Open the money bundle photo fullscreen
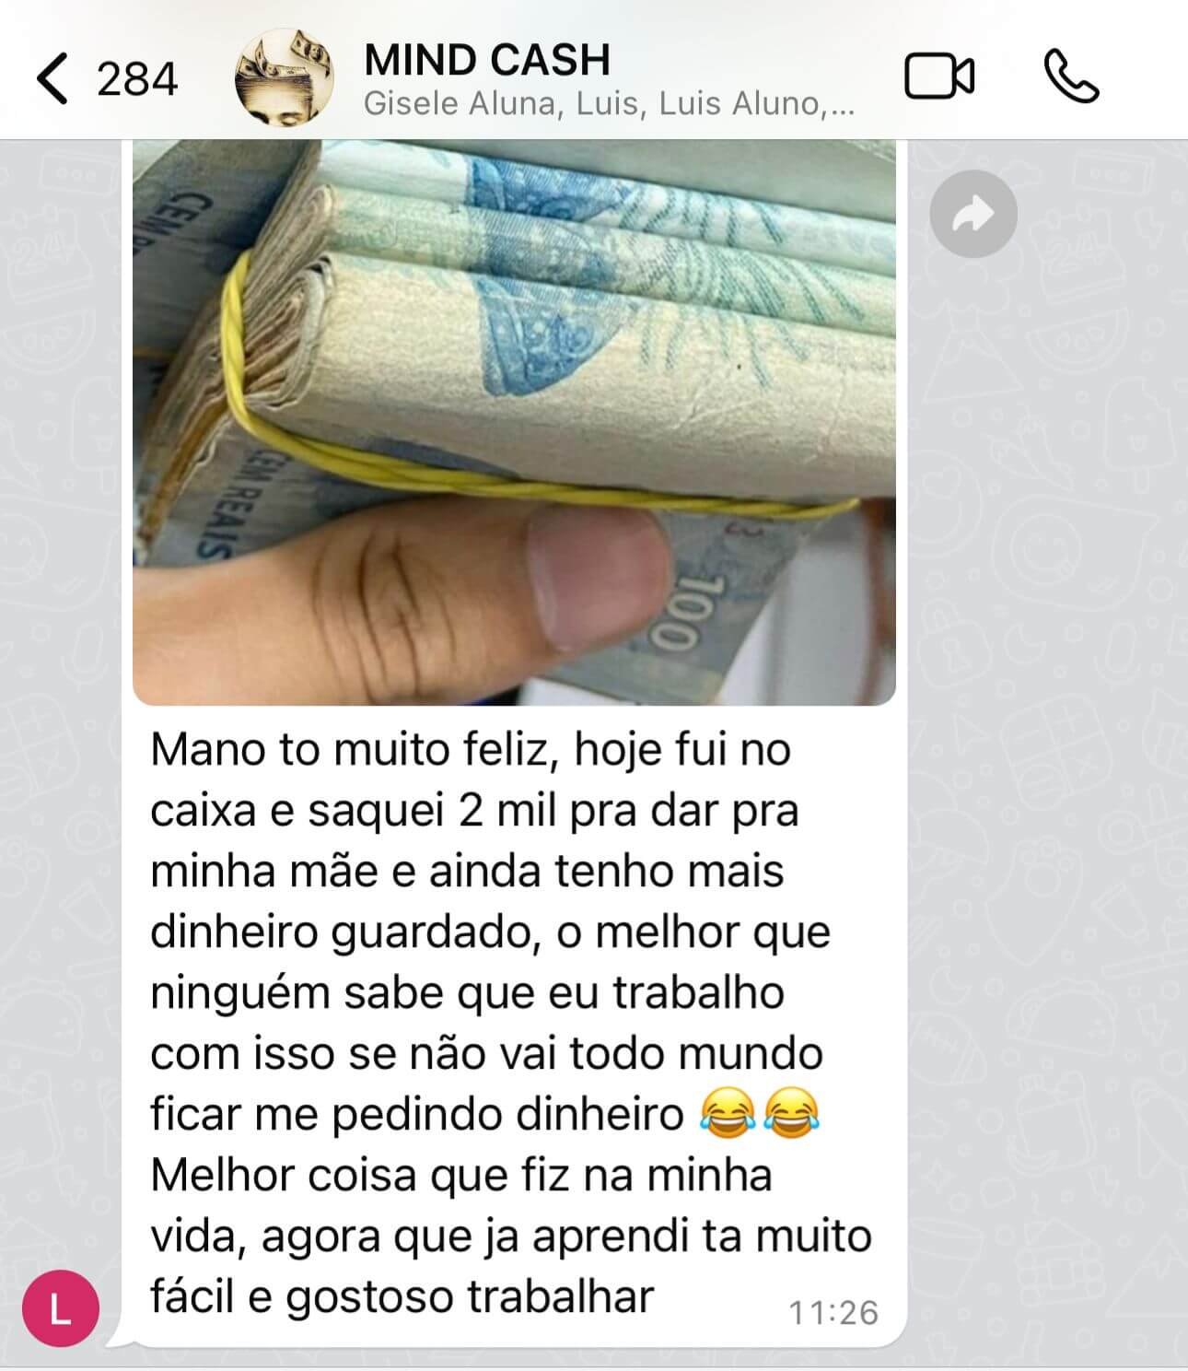 (514, 423)
